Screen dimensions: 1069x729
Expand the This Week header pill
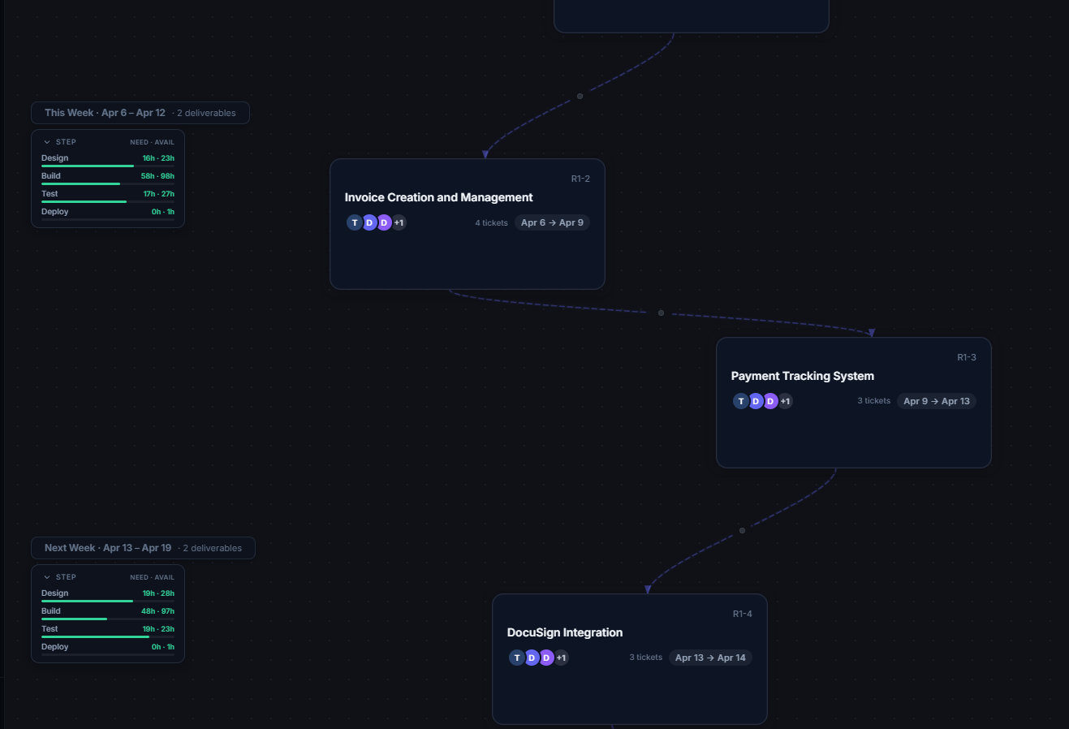tap(139, 112)
